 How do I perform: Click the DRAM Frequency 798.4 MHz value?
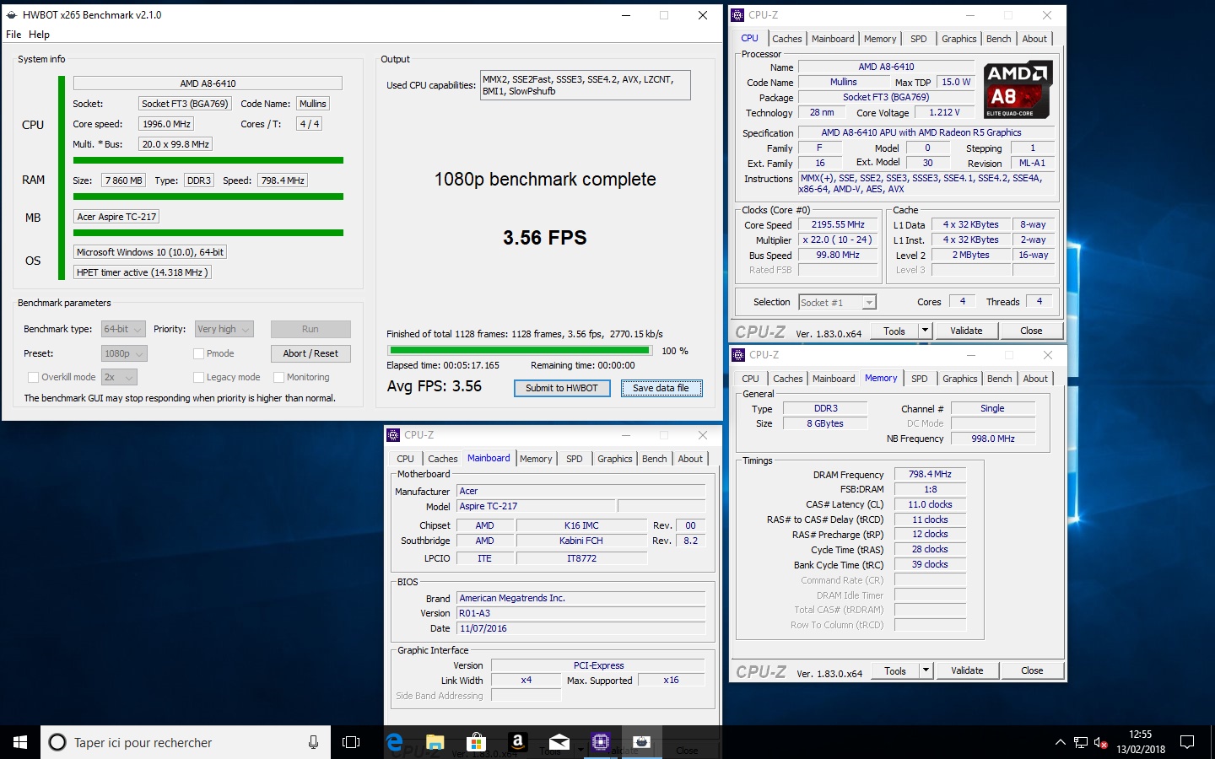pos(930,475)
